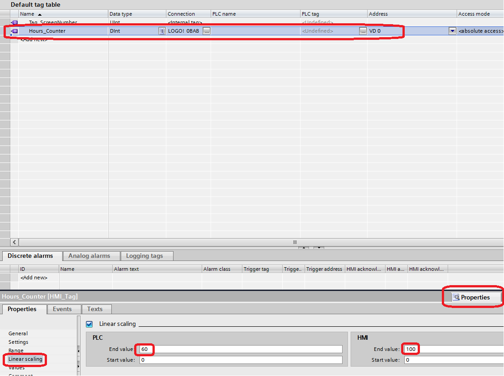The image size is (504, 376).
Task: Click the Properties inspector tab icon
Action: tap(456, 297)
